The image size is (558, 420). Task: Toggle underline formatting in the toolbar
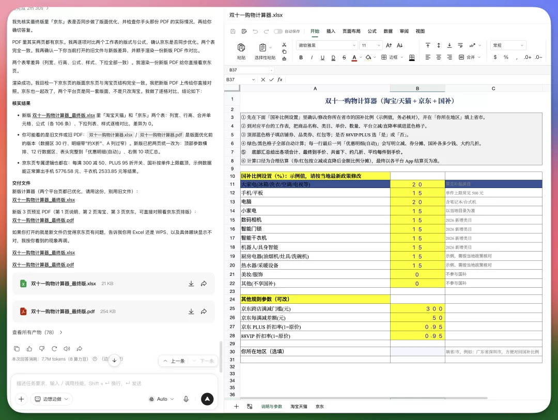[322, 57]
